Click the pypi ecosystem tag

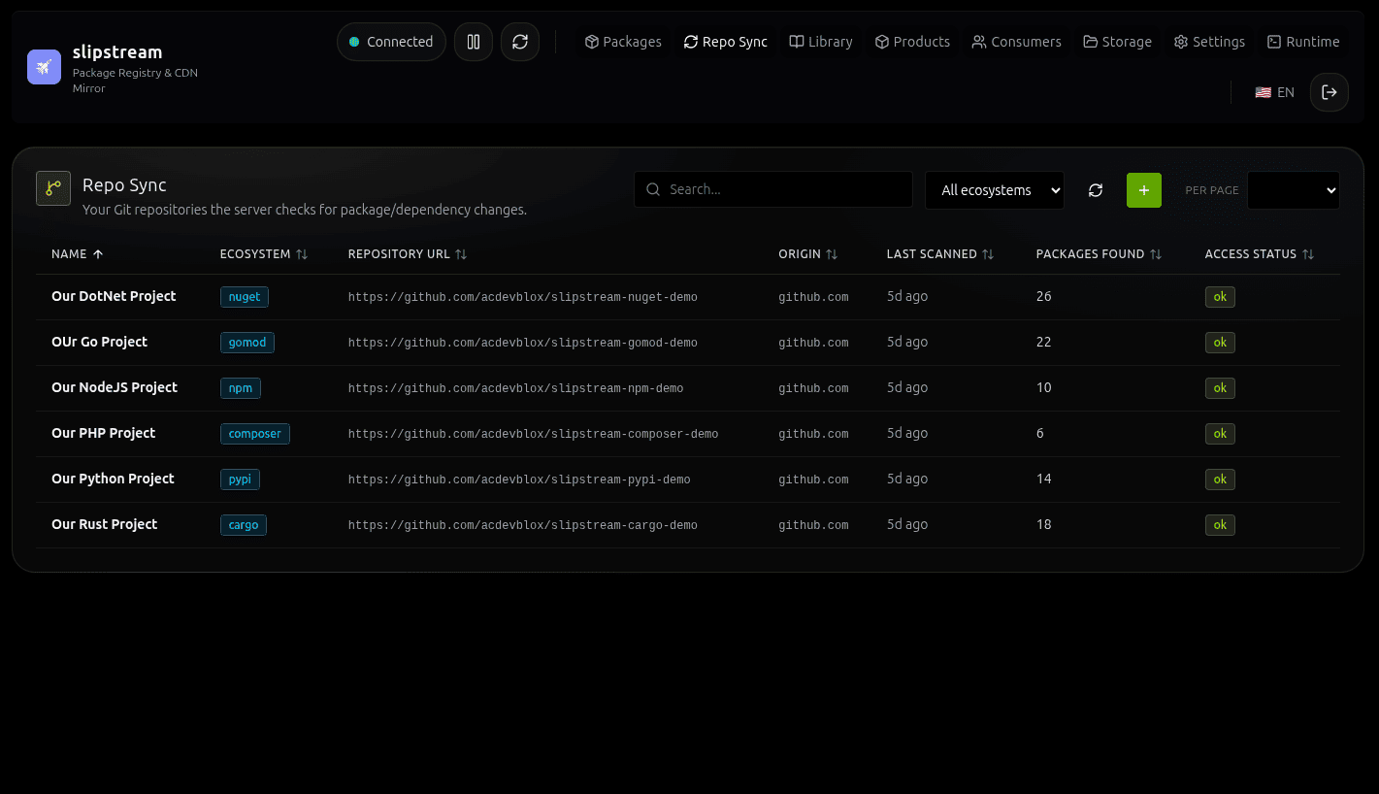[x=241, y=480]
